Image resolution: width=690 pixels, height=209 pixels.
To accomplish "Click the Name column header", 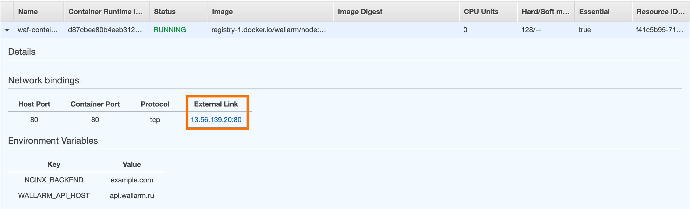I will 28,12.
